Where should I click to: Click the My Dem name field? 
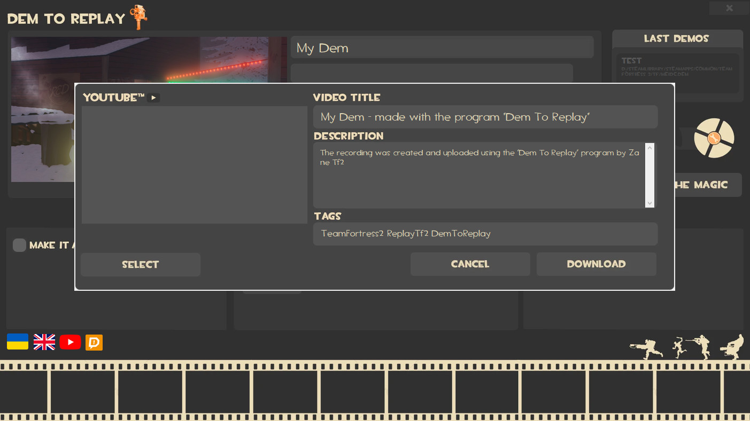[442, 47]
